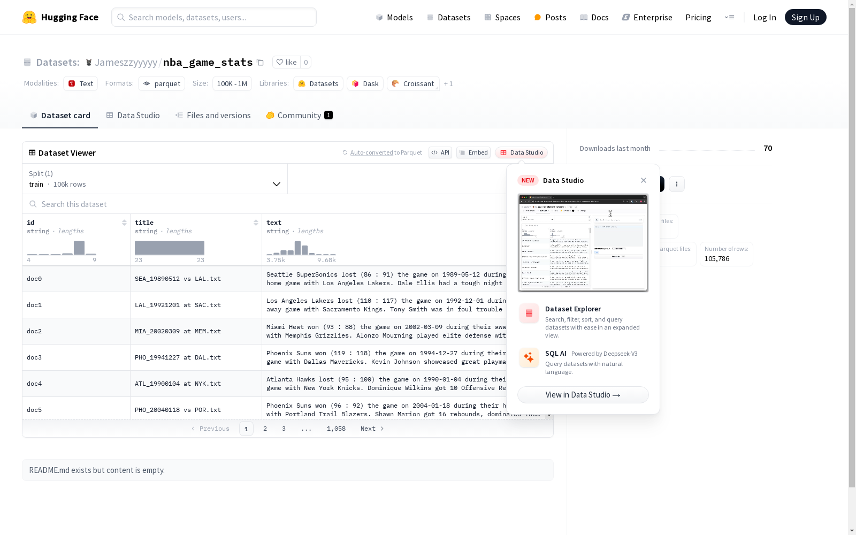Click the Sign Up button

(x=805, y=17)
